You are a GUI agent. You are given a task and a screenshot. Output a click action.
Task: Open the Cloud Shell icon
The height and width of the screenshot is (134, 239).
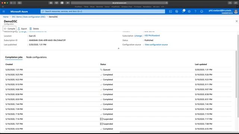(170, 12)
